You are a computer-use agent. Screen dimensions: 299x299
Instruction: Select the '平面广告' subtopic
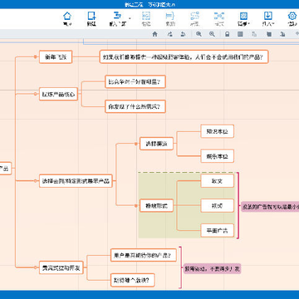pyautogui.click(x=218, y=230)
